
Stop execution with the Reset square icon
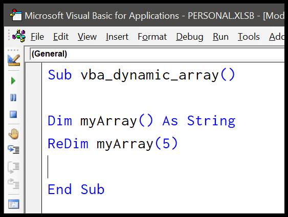click(x=13, y=115)
